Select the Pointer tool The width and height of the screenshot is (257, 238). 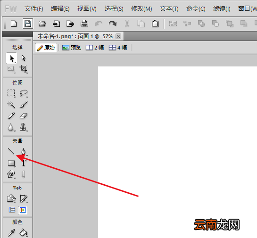pos(11,58)
